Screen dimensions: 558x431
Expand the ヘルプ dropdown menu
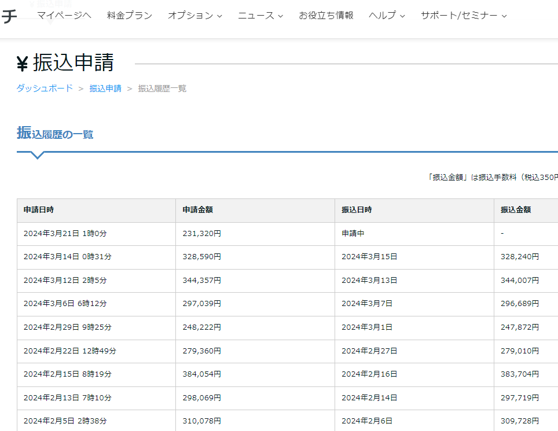click(x=387, y=15)
